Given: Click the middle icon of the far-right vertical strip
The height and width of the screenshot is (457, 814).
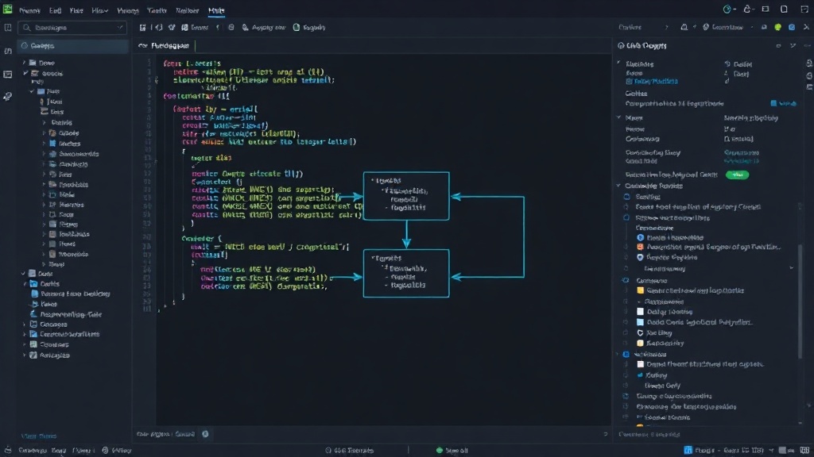Looking at the screenshot, I should click(809, 75).
